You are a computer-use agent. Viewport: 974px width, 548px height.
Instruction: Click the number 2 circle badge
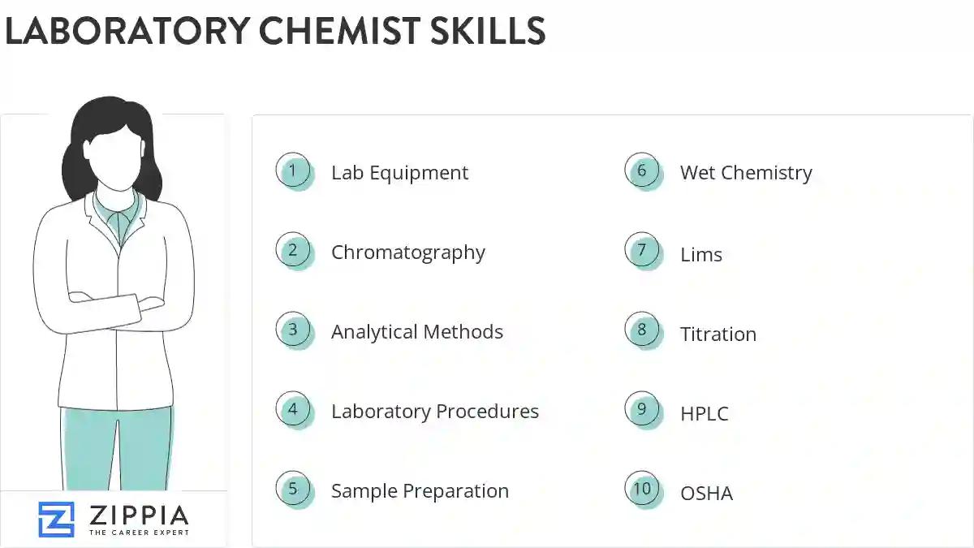pyautogui.click(x=293, y=250)
